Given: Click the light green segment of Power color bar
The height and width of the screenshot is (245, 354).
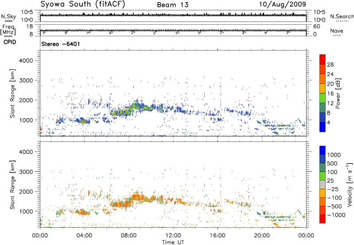Looking at the screenshot, I should pos(323,98).
